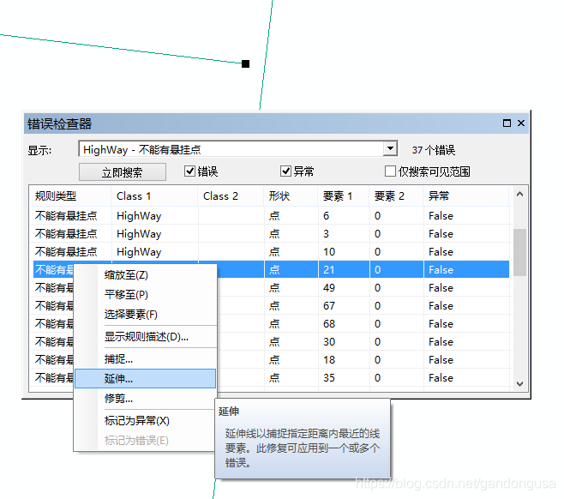Image resolution: width=564 pixels, height=499 pixels.
Task: Click the error list scrollbar thumb
Action: tap(519, 253)
